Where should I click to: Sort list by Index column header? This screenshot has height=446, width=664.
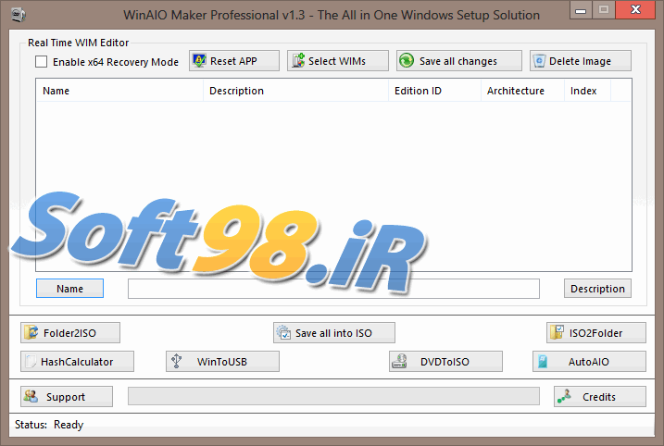(587, 91)
